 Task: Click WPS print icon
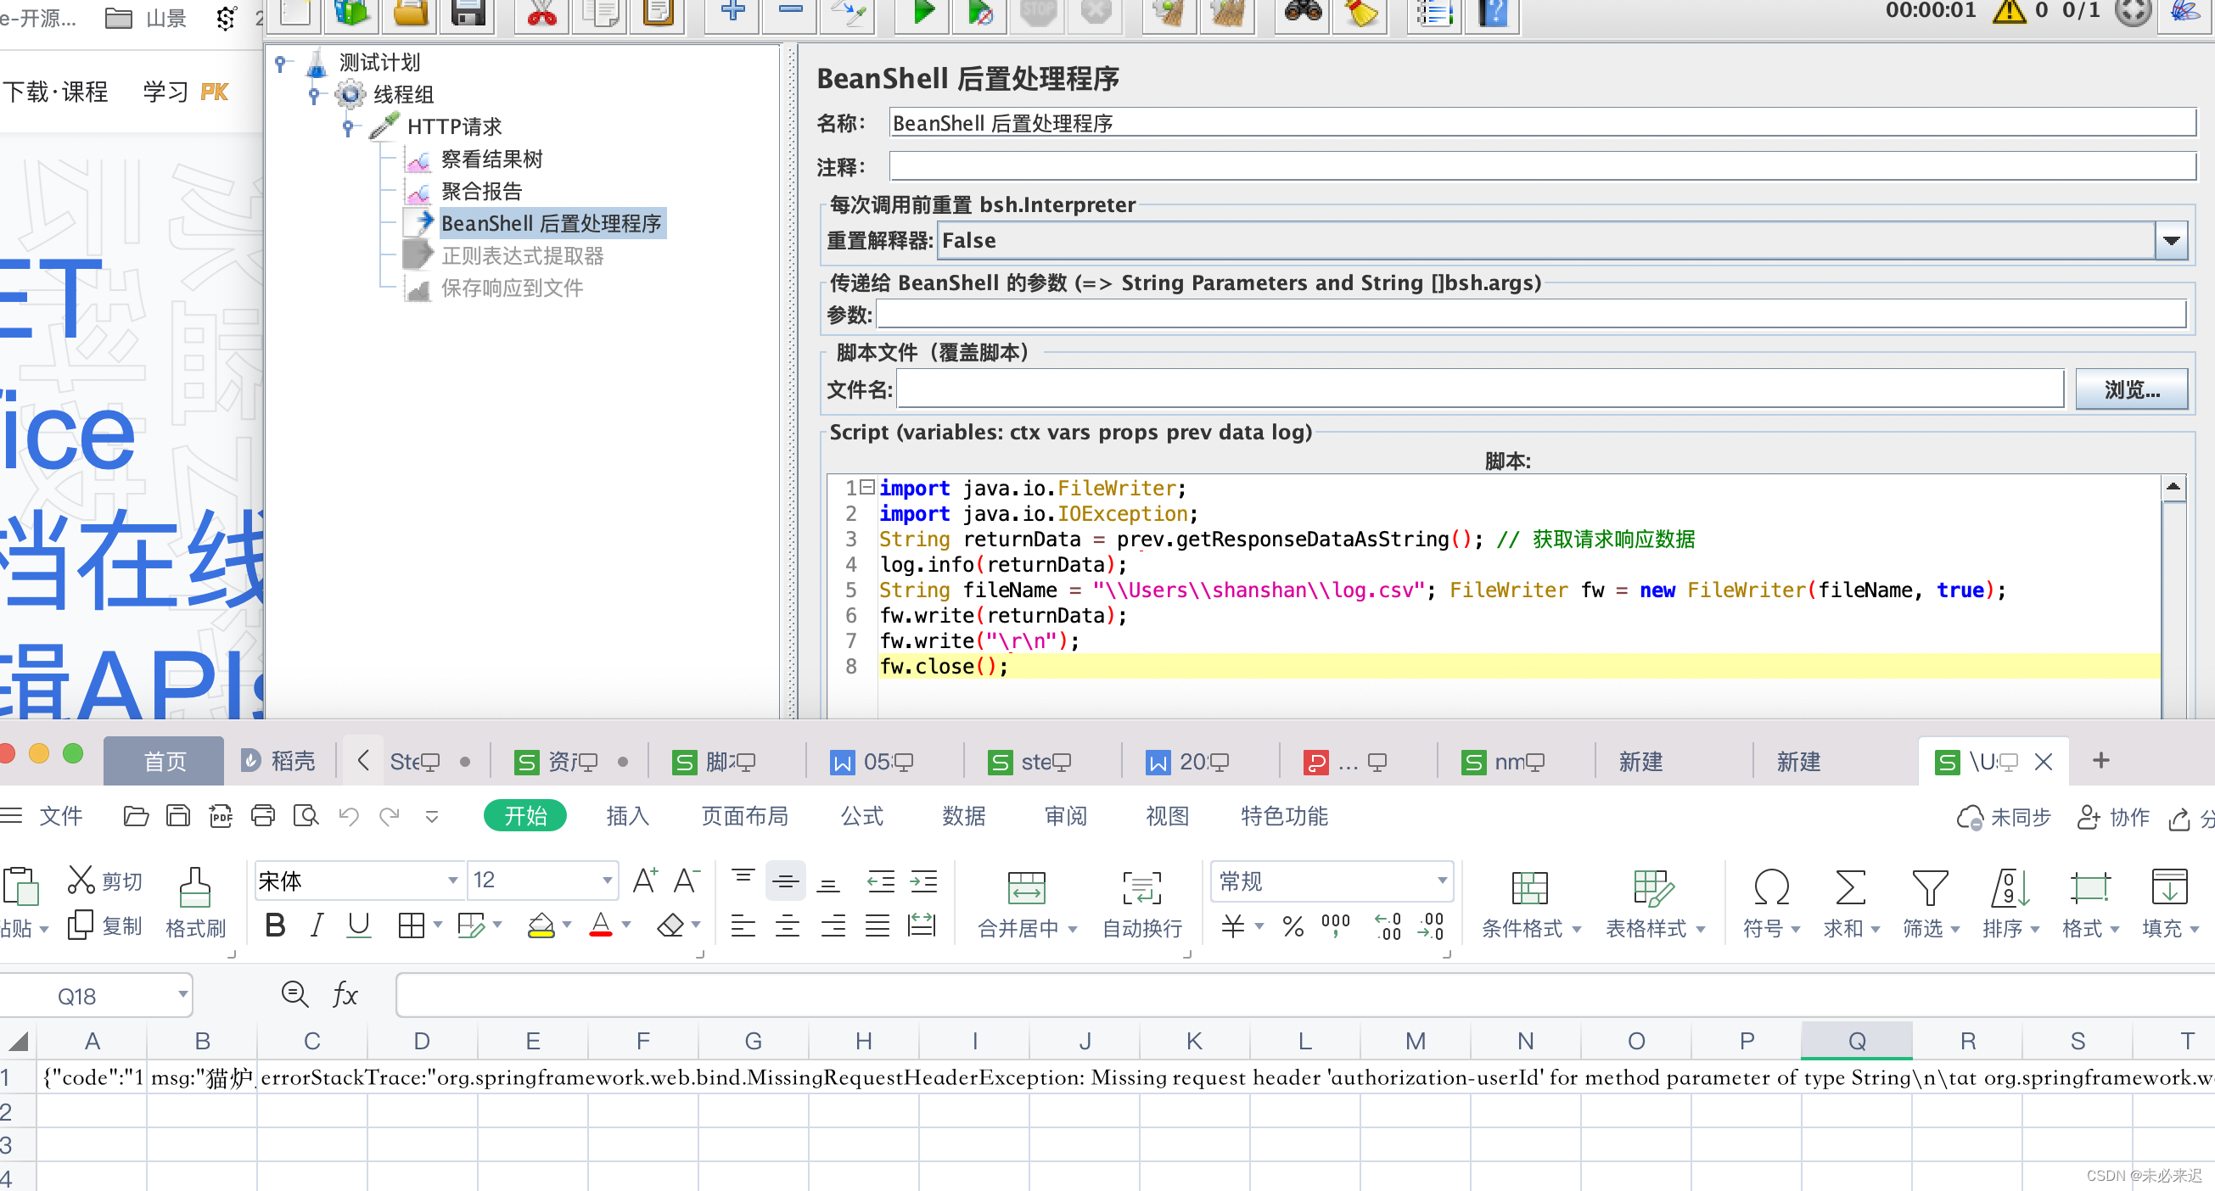[263, 815]
